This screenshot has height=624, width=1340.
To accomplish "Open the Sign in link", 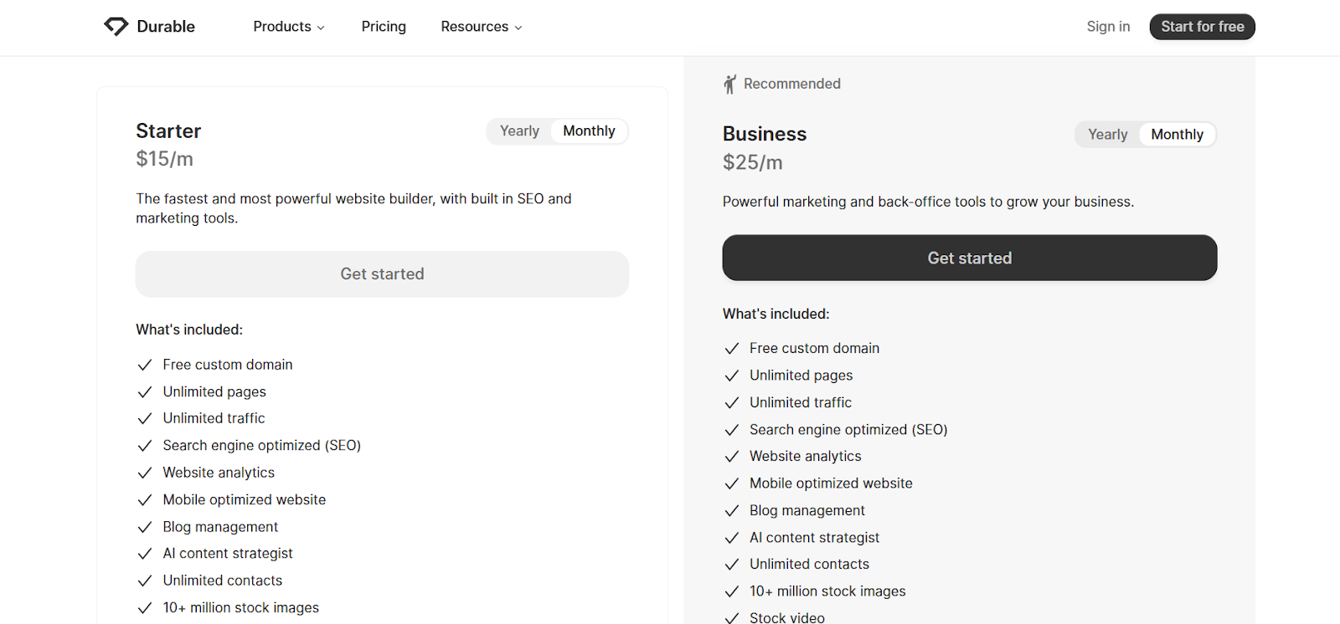I will click(x=1108, y=27).
